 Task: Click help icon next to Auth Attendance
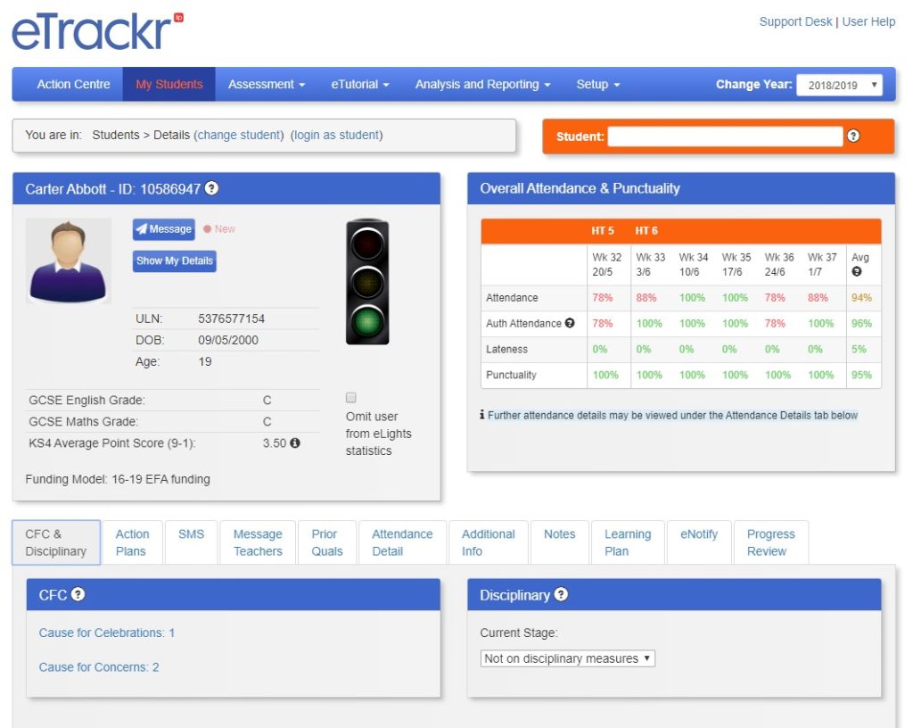pyautogui.click(x=570, y=324)
